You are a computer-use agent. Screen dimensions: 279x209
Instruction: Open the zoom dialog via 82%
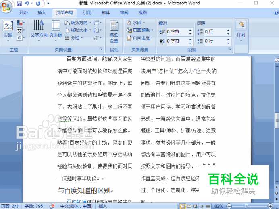[x=219, y=206]
